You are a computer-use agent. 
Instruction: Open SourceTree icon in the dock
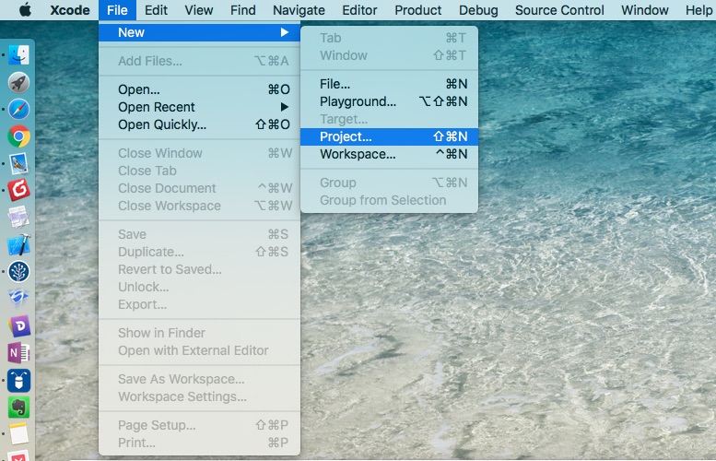point(18,271)
